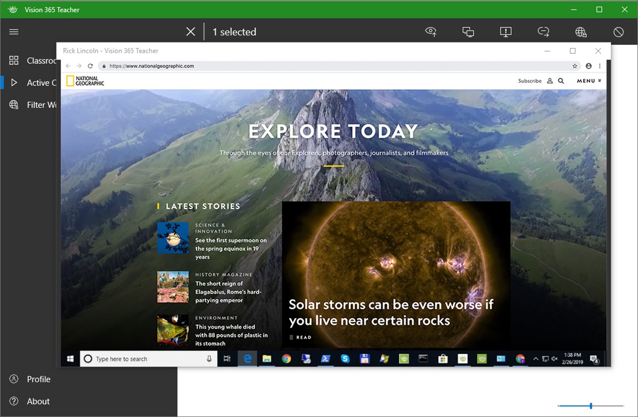Image resolution: width=638 pixels, height=417 pixels.
Task: Open Task View from the taskbar
Action: coord(227,359)
